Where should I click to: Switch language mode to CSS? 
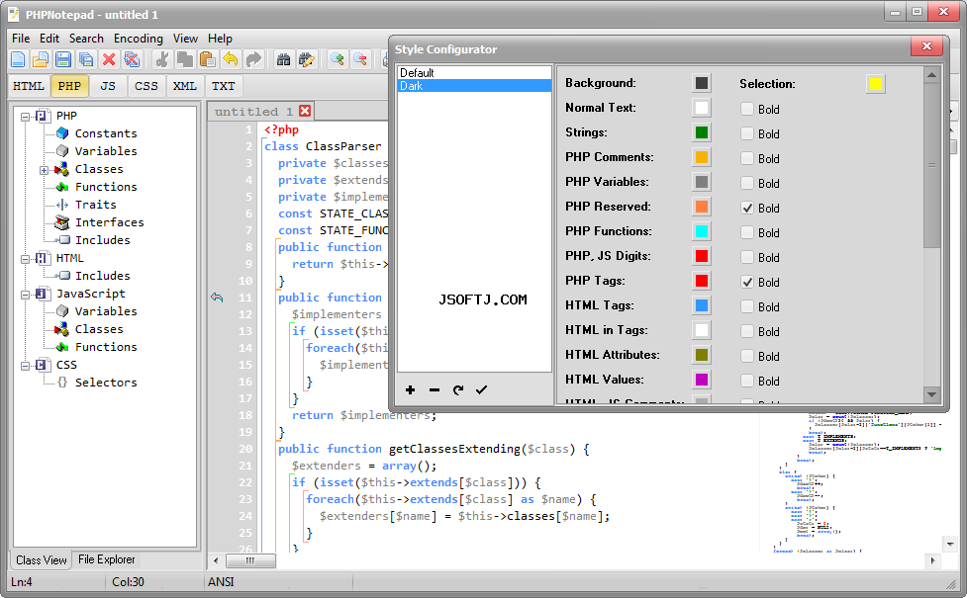click(x=146, y=86)
